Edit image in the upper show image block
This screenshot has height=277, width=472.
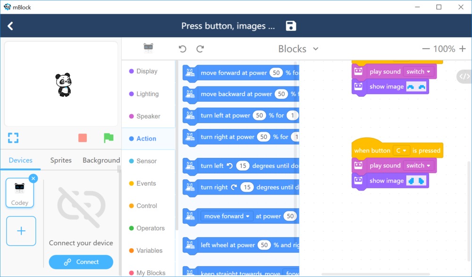(x=416, y=87)
